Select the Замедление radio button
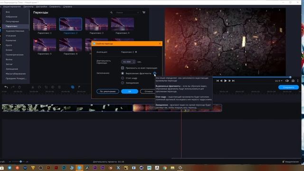The height and width of the screenshot is (171, 304). [123, 83]
